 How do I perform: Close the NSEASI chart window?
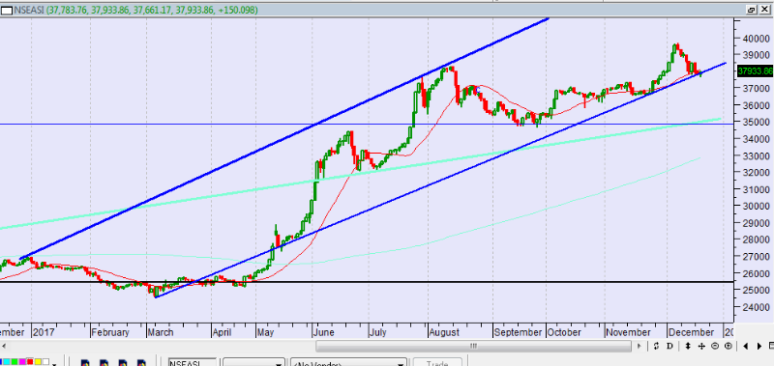click(x=765, y=10)
